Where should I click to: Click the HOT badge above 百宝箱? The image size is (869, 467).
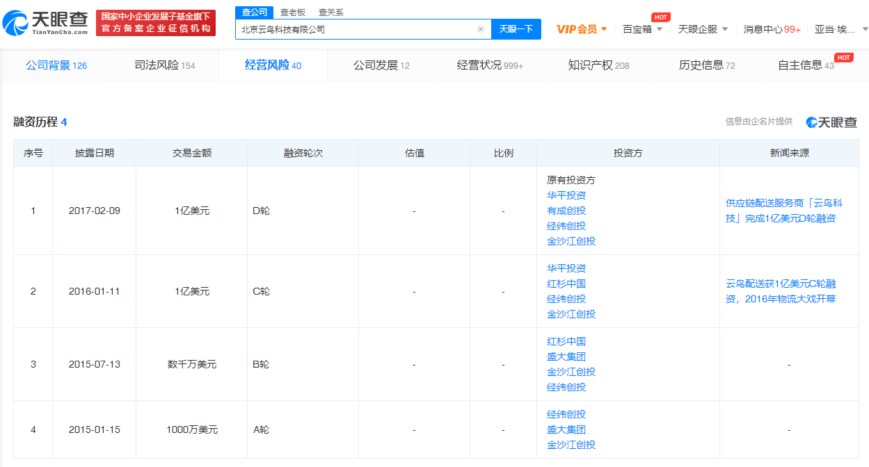click(x=660, y=17)
